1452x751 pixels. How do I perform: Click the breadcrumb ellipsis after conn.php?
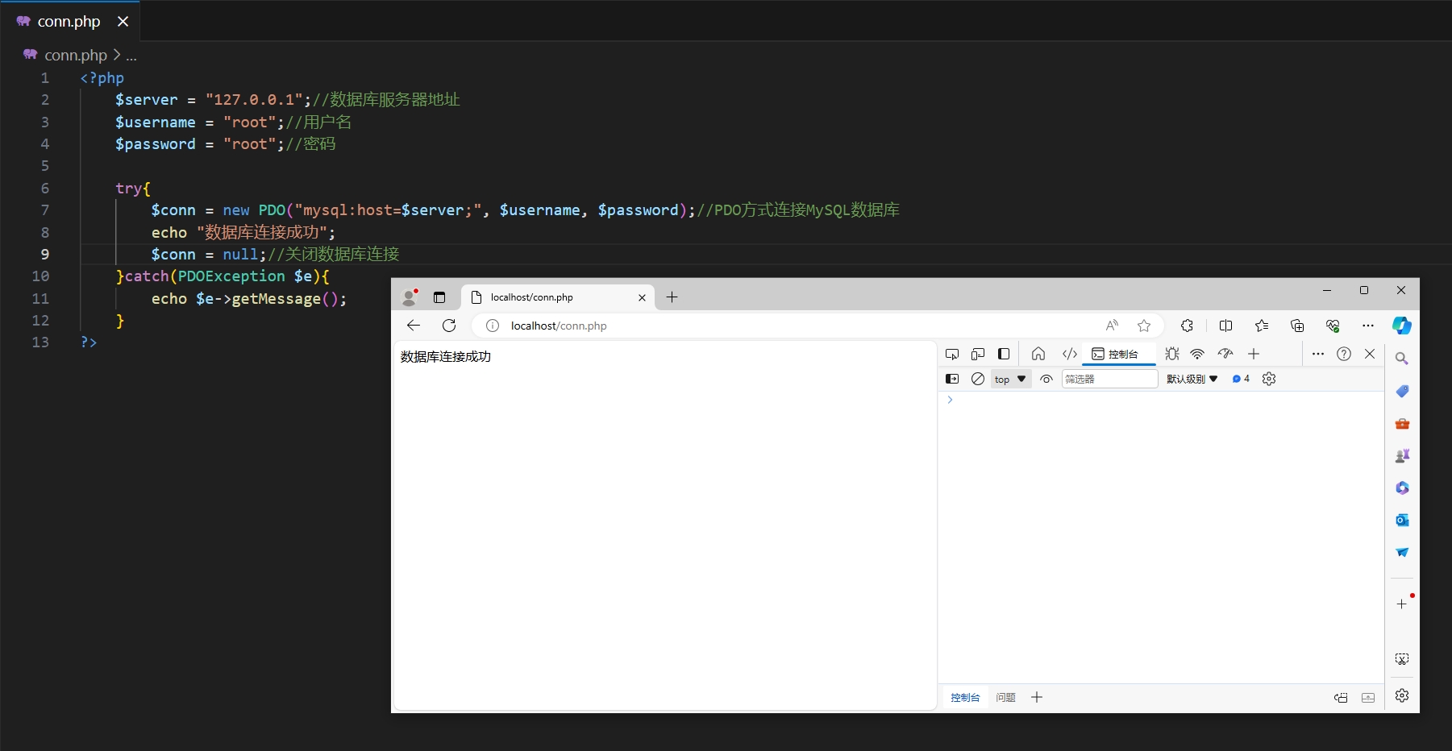[x=131, y=56]
